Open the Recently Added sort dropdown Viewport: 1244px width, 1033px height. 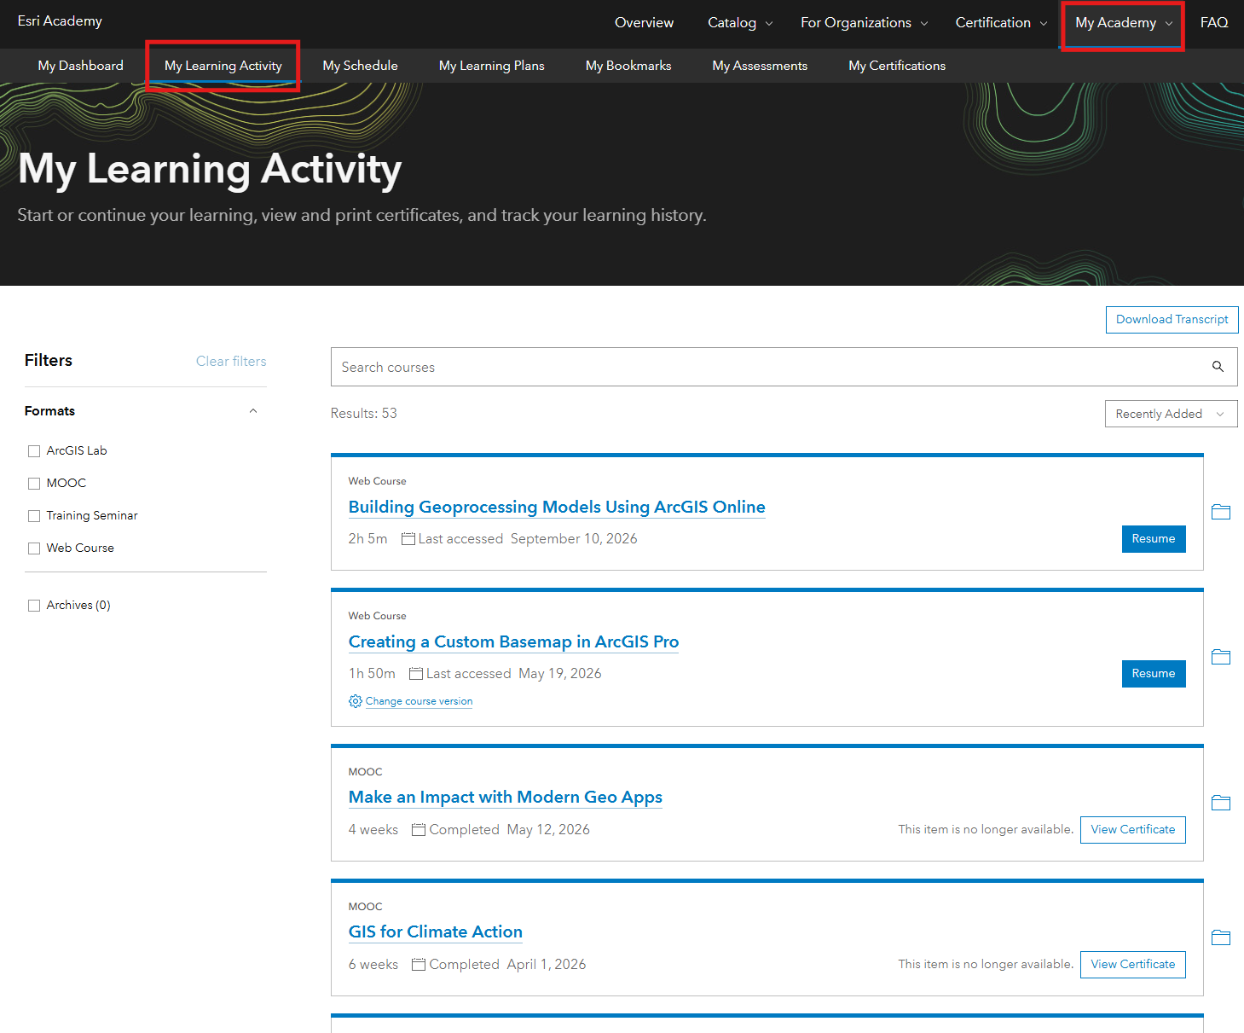[1171, 414]
